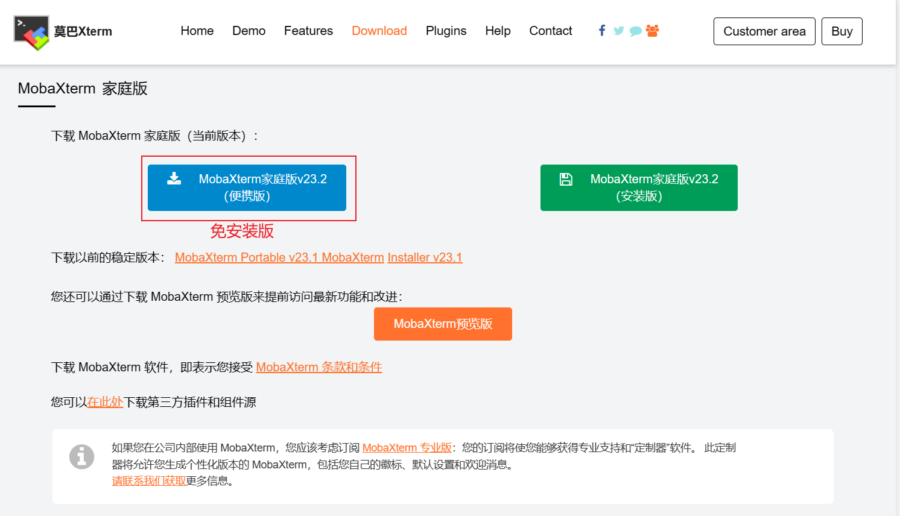The height and width of the screenshot is (516, 900).
Task: Select the Download menu item
Action: [379, 31]
